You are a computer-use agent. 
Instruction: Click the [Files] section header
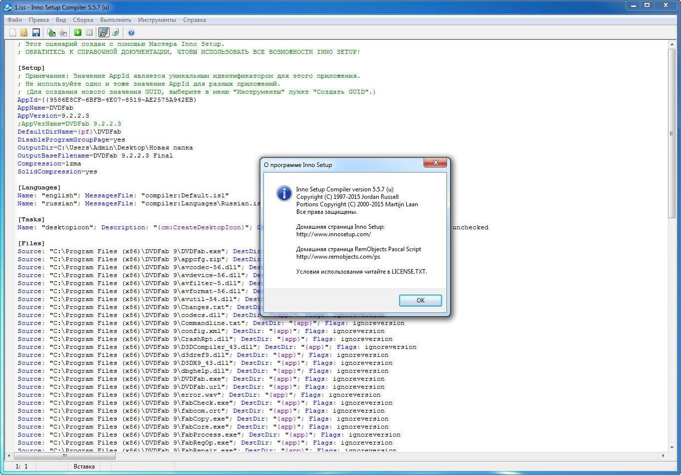(31, 243)
